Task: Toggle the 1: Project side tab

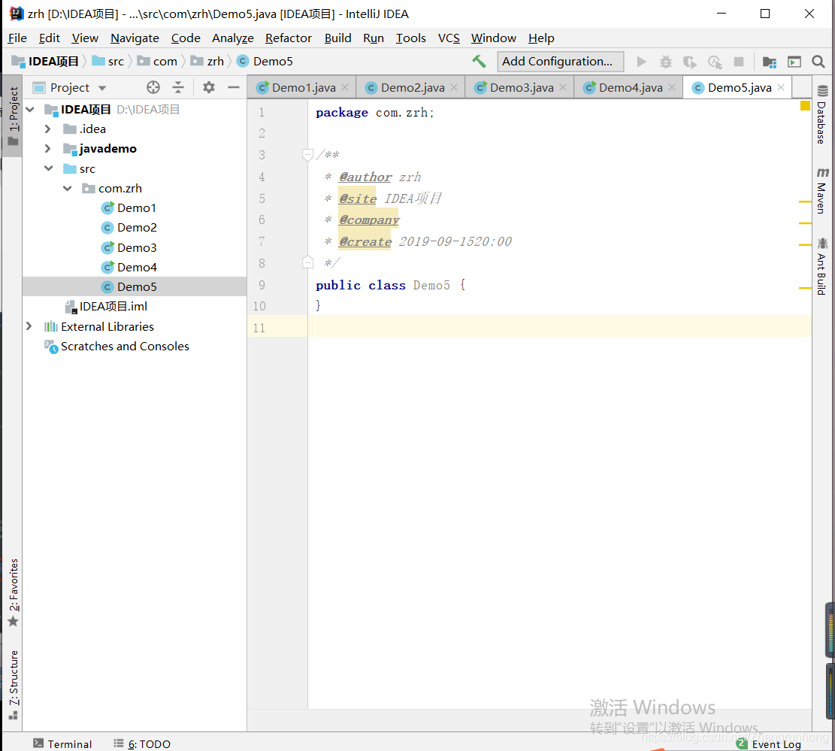Action: (x=14, y=116)
